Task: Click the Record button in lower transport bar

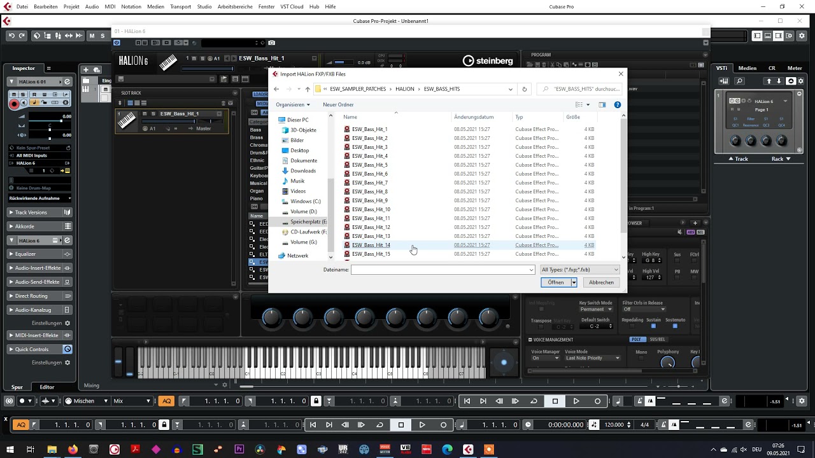Action: [444, 425]
